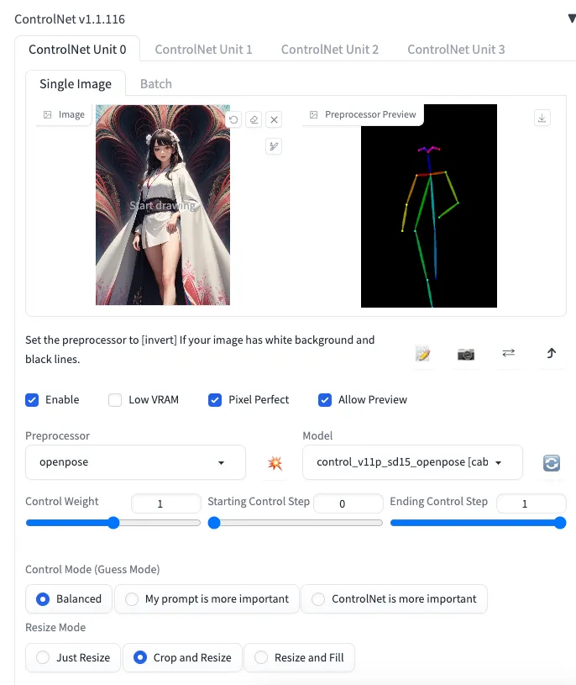Screen dimensions: 576x685
Task: Open the ControlNet Unit 2 tab
Action: 329,50
